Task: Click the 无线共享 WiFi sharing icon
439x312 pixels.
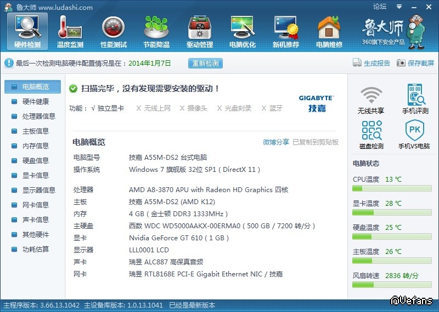Action: pyautogui.click(x=371, y=95)
